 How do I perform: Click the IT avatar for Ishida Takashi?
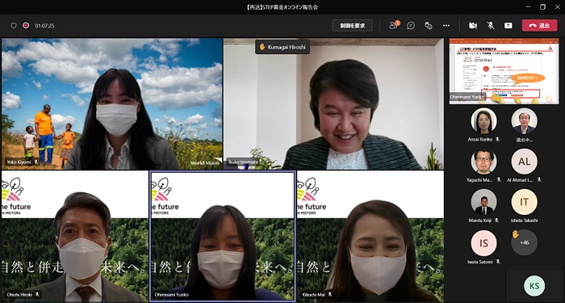[x=525, y=202]
